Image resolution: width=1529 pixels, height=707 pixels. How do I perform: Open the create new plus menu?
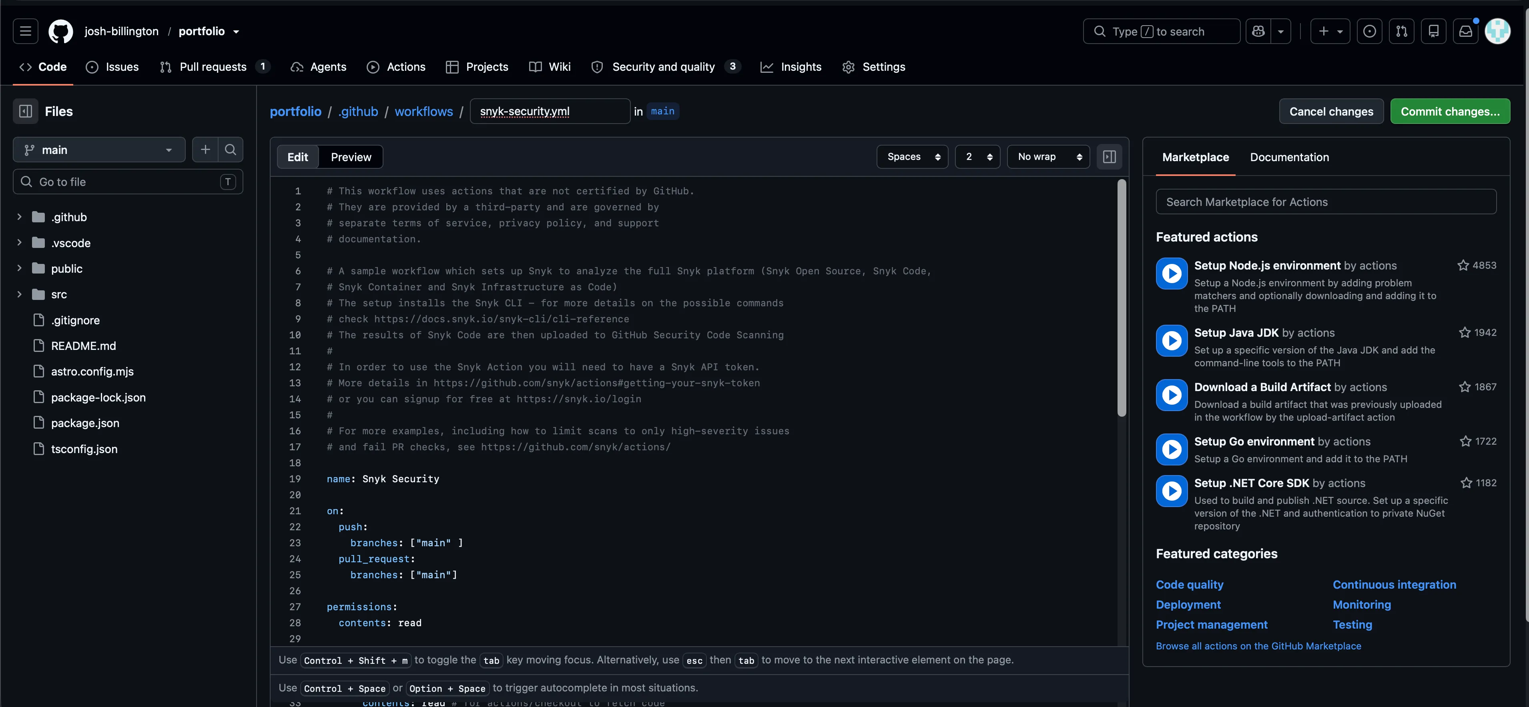(1330, 32)
